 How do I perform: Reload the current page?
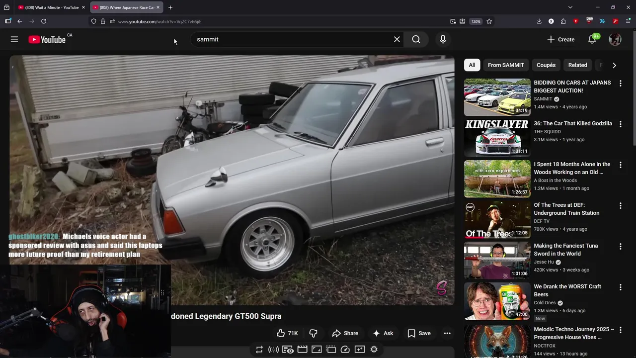tap(44, 21)
